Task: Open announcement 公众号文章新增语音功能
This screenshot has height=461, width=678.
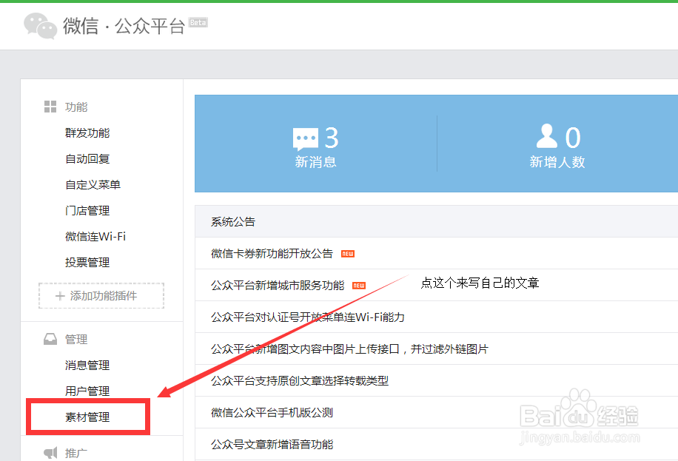Action: [272, 445]
